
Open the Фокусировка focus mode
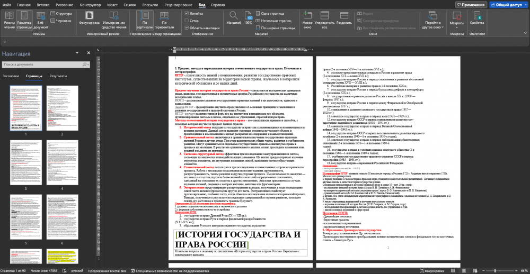click(x=89, y=21)
